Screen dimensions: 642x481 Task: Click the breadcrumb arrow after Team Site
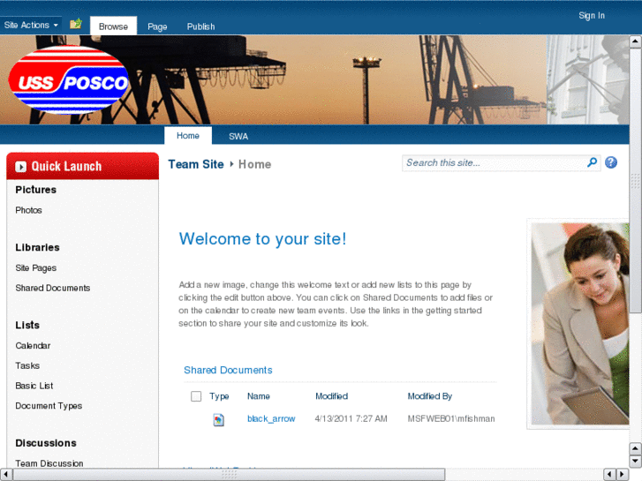coord(231,164)
